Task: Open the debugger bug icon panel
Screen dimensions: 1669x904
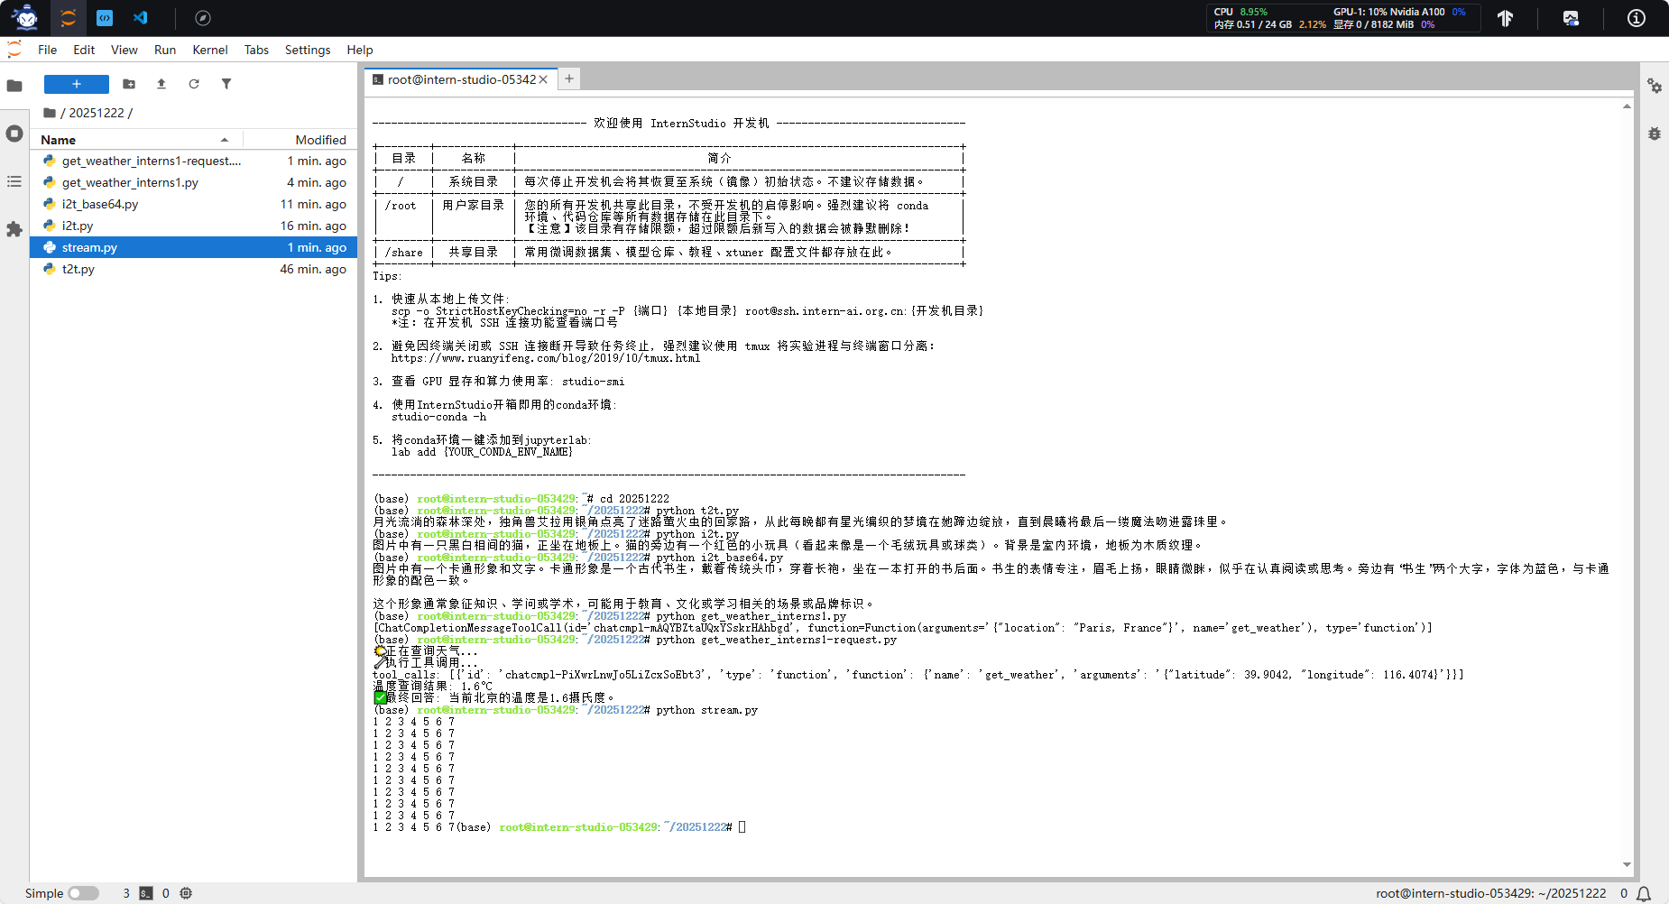Action: (1654, 134)
